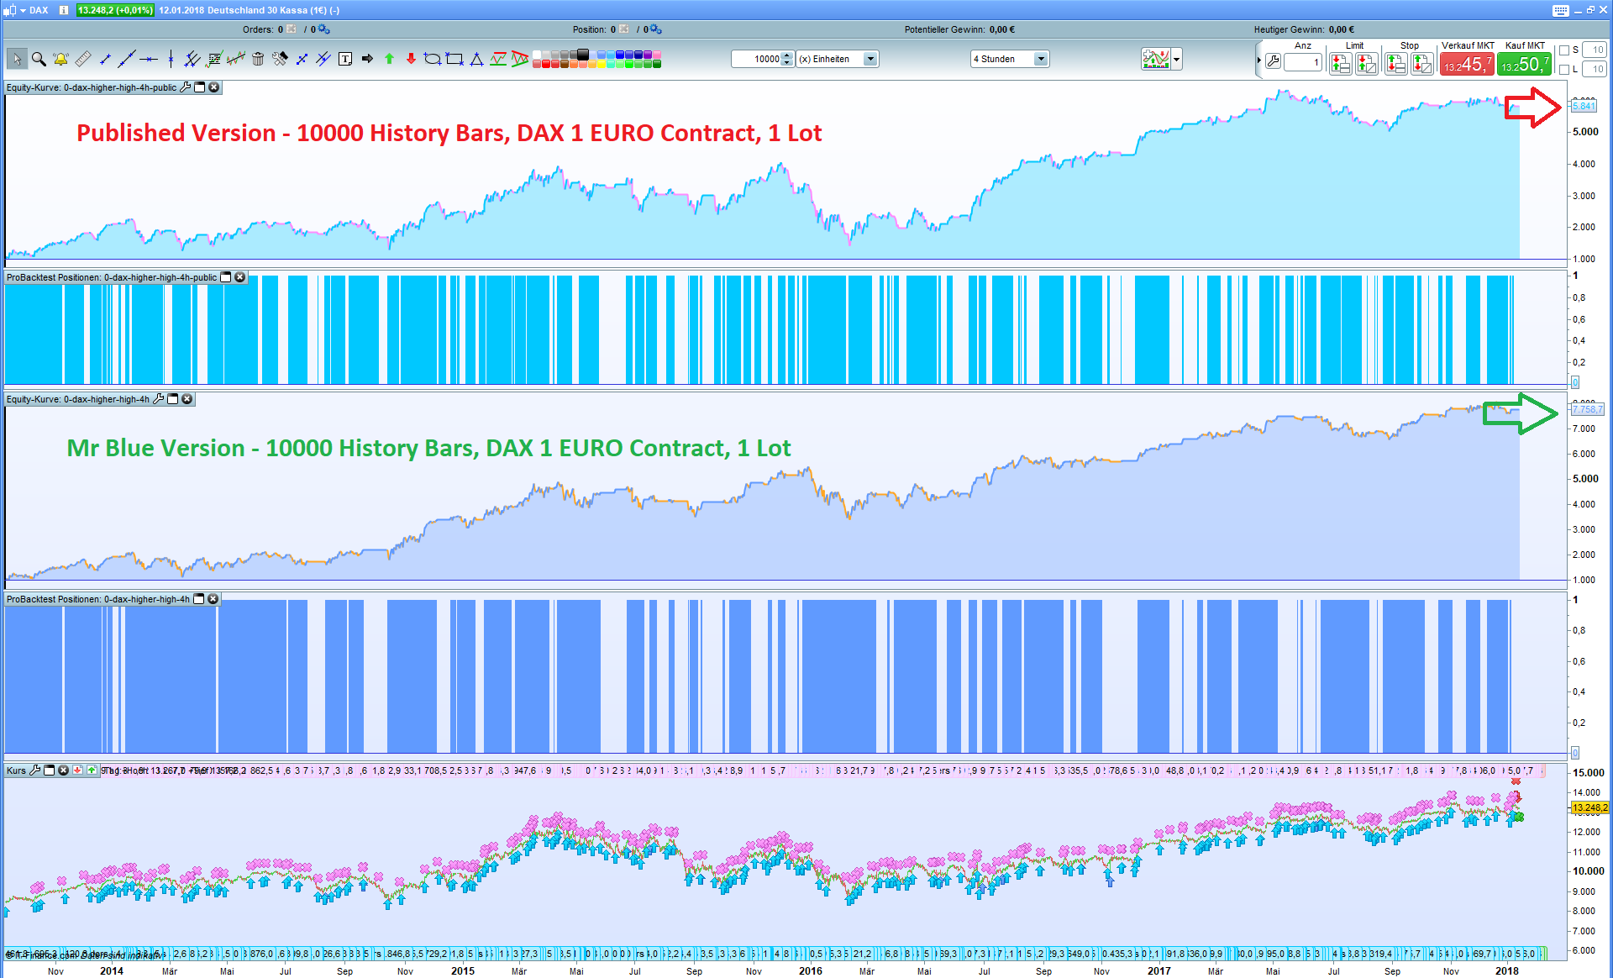
Task: Select the ruler measurement tool
Action: (x=82, y=59)
